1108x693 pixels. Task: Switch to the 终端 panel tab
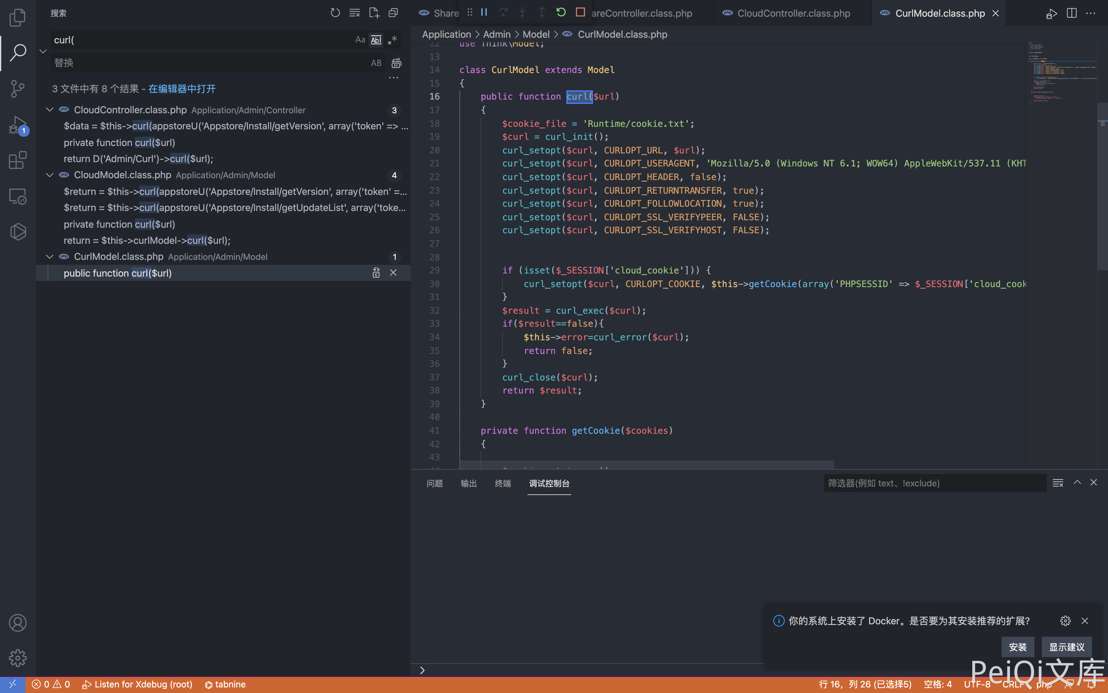point(503,483)
